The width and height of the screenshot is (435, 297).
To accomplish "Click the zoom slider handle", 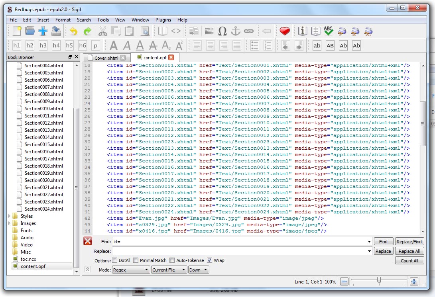I will [x=379, y=281].
